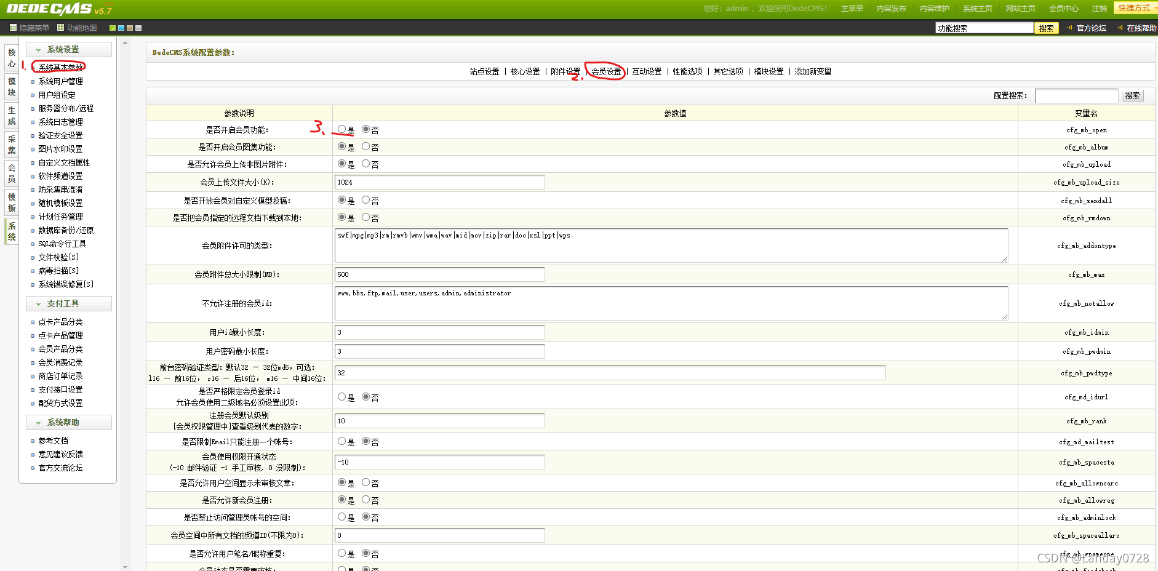Open 内容发布 in the top navigation
This screenshot has width=1158, height=571.
891,9
